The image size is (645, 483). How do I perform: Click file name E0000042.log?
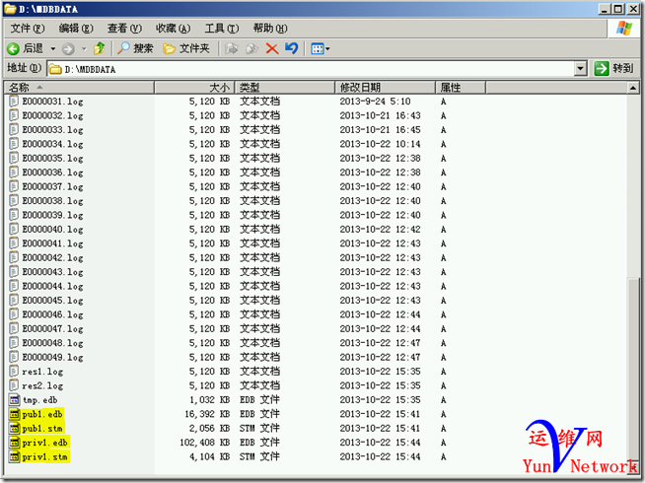tap(52, 257)
